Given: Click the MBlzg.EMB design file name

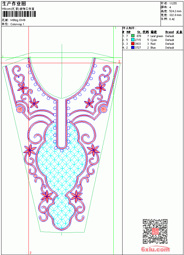Looking at the screenshot, I should (18, 20).
